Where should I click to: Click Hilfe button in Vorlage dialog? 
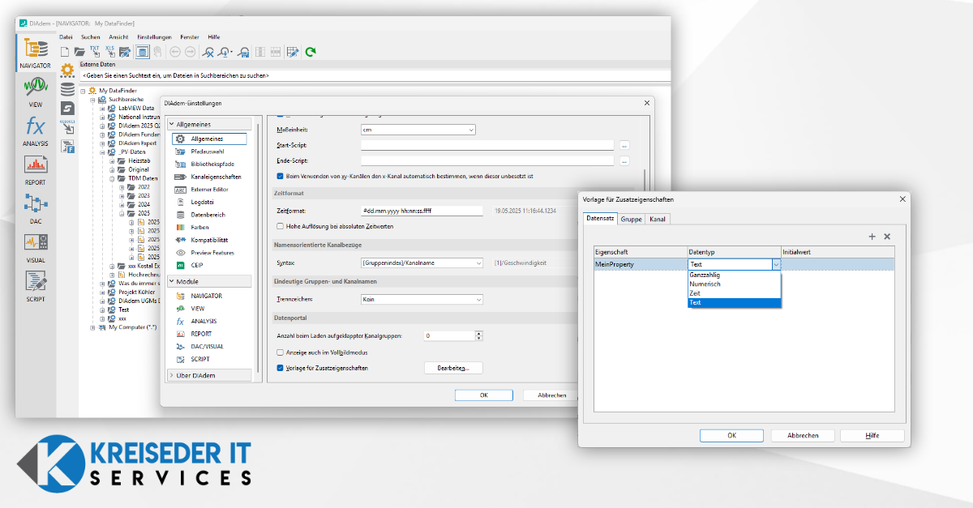click(872, 435)
